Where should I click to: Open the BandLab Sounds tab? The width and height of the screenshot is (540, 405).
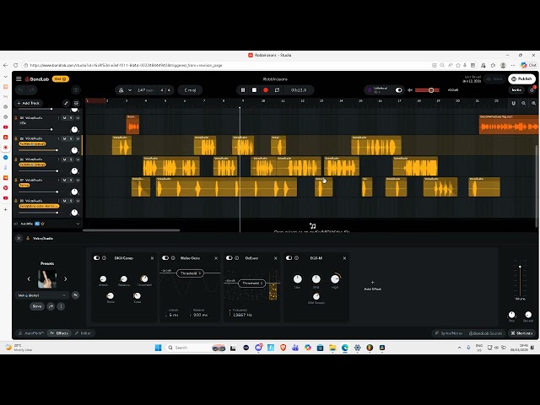(x=486, y=333)
